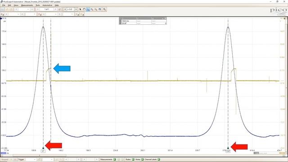Click the x1.0 ms time units button

[x=4, y=153]
